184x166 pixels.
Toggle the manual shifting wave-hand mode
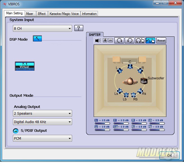[150, 40]
